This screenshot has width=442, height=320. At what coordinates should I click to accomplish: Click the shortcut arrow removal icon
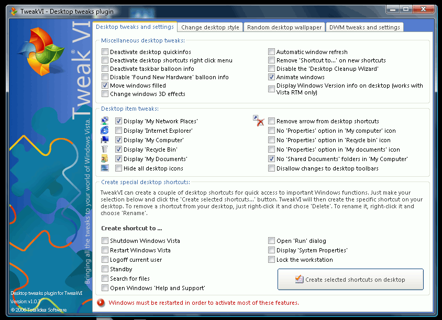click(259, 121)
